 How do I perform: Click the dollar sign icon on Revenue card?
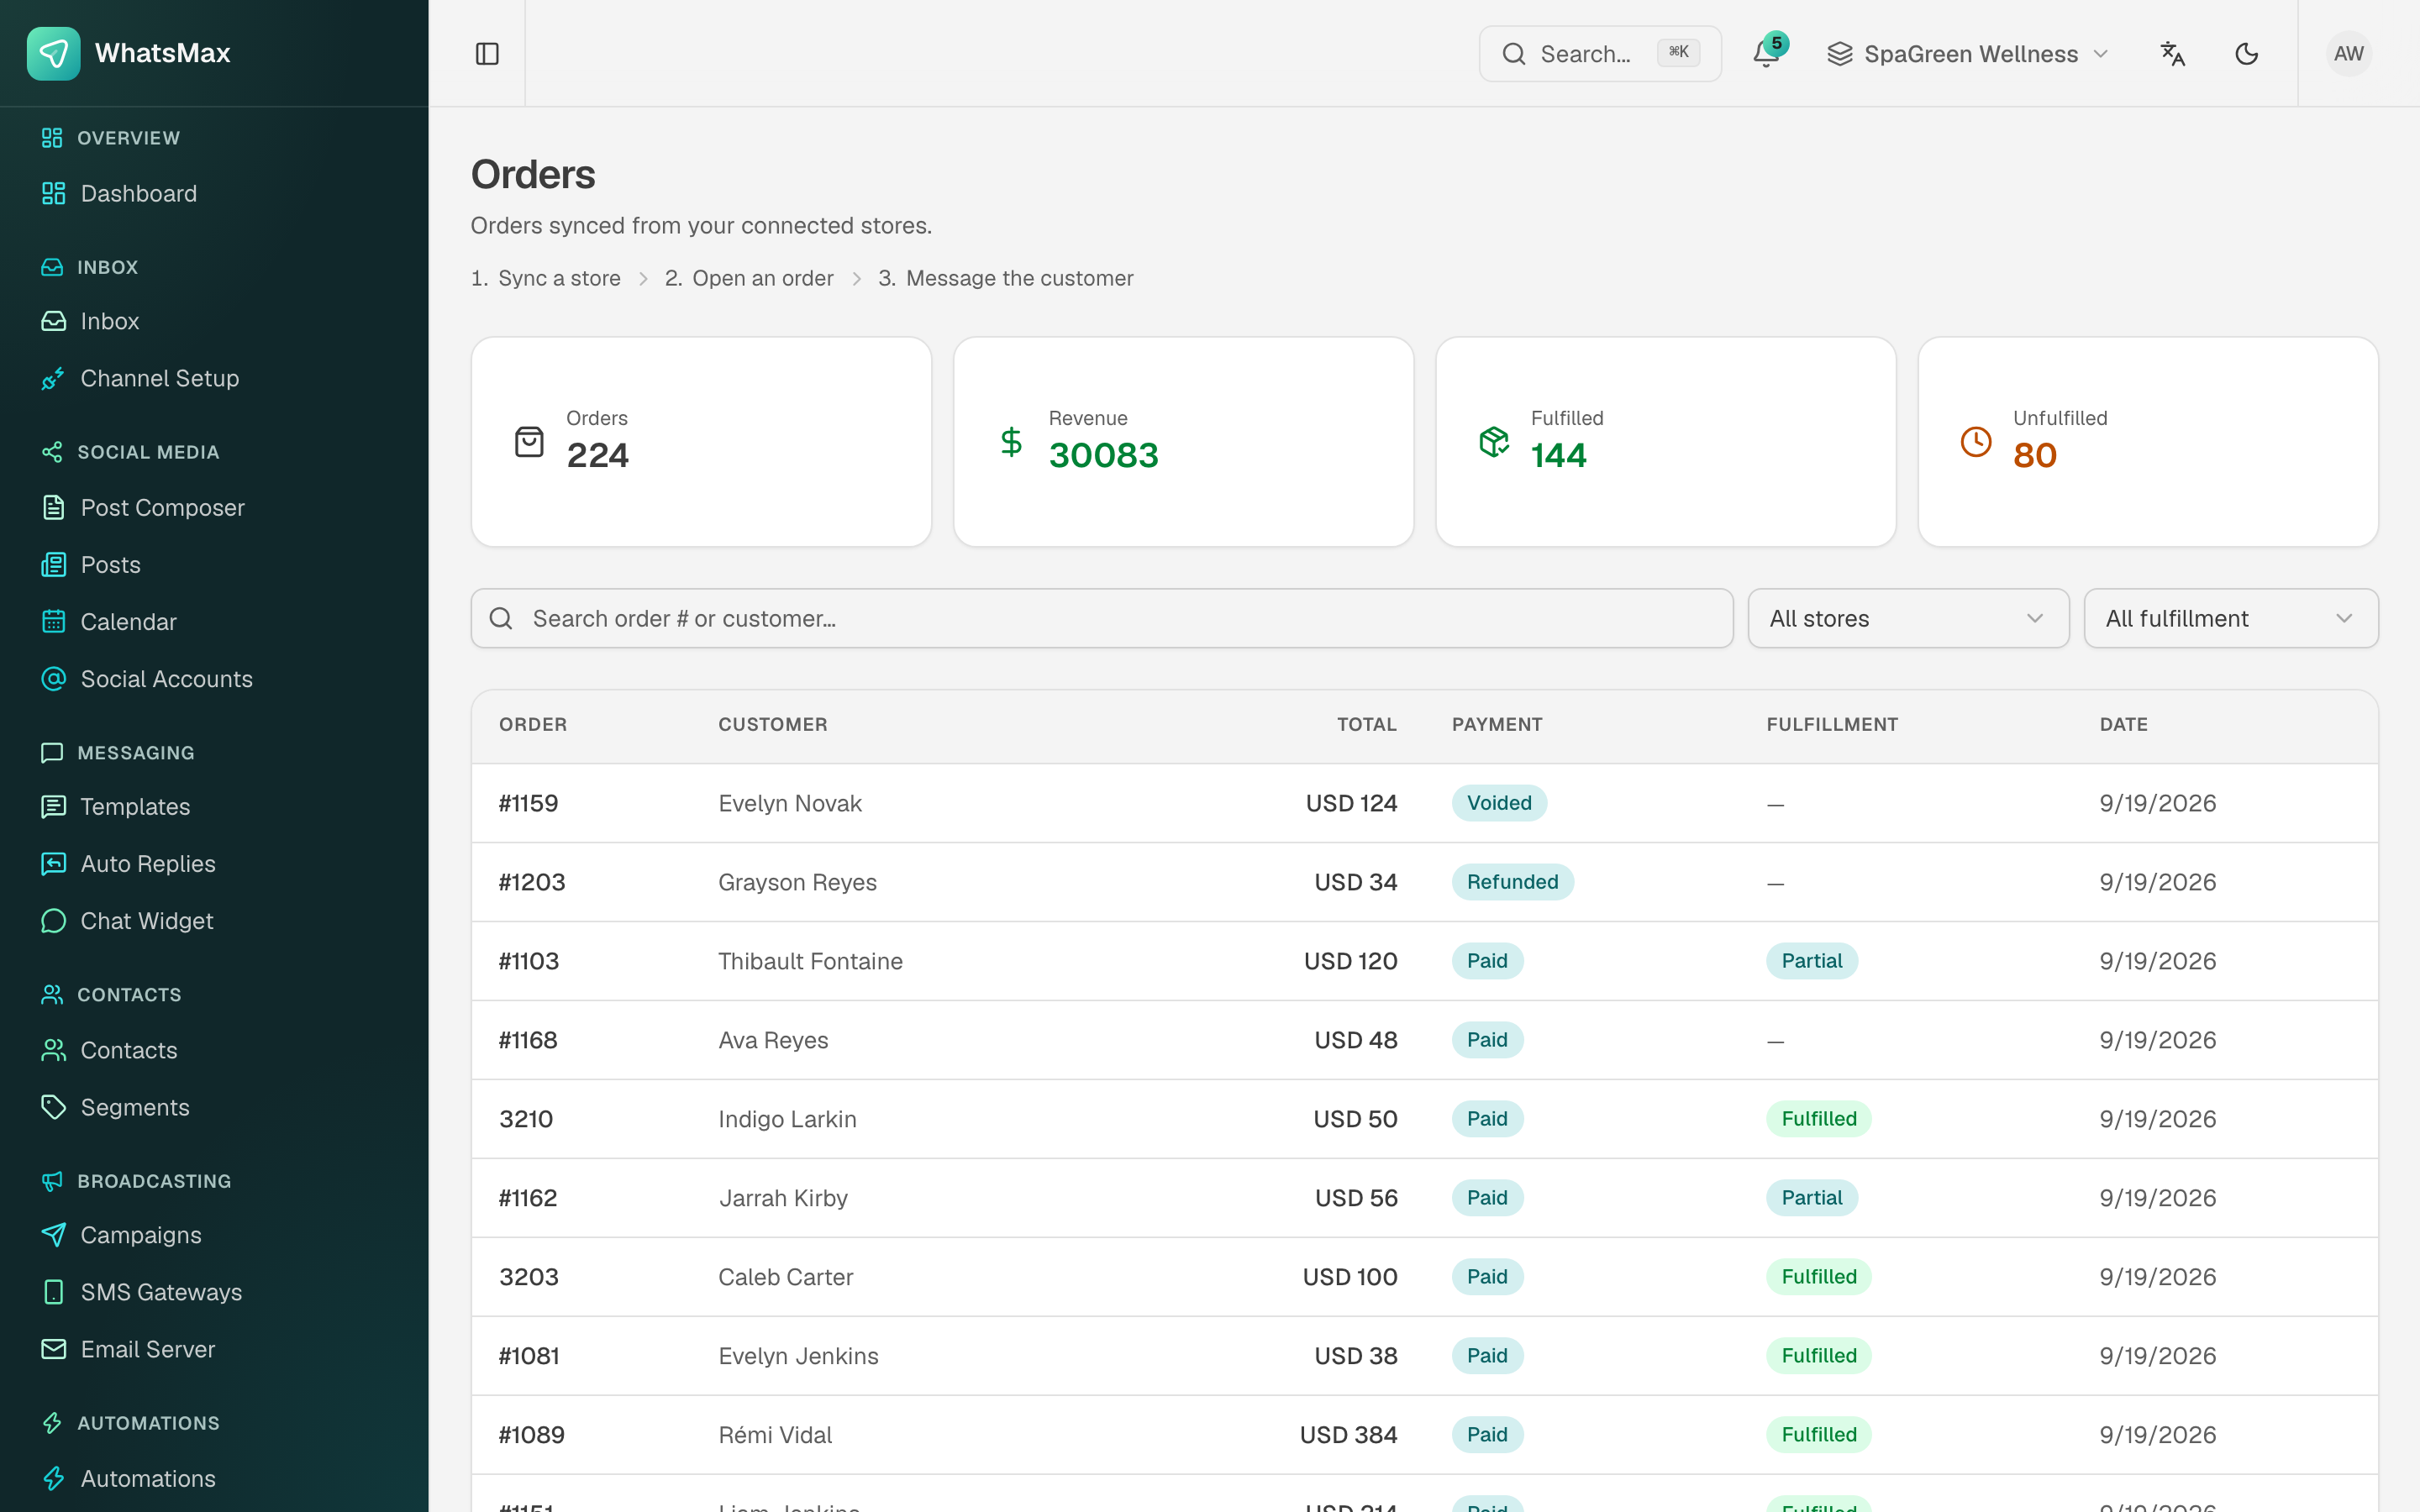1011,441
